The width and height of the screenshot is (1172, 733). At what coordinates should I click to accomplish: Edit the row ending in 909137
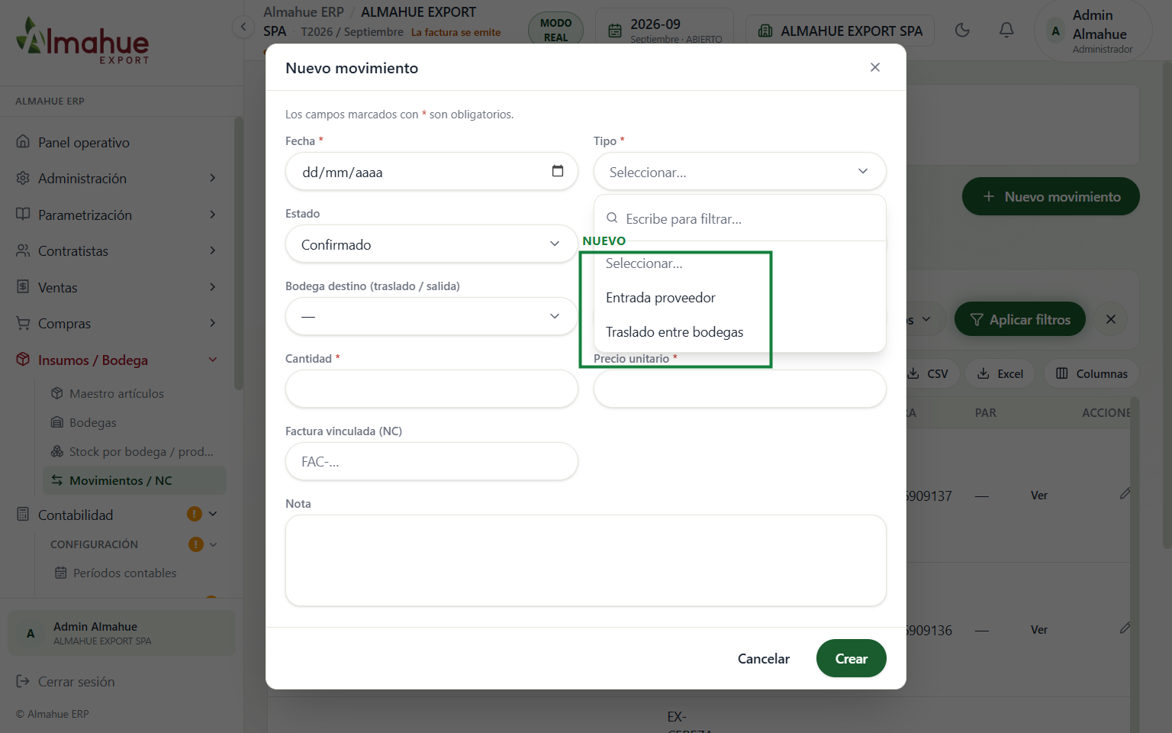click(x=1125, y=494)
